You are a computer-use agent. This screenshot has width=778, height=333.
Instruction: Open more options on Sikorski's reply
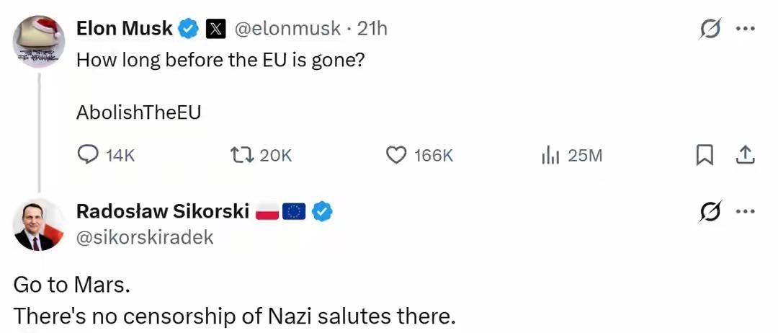744,212
